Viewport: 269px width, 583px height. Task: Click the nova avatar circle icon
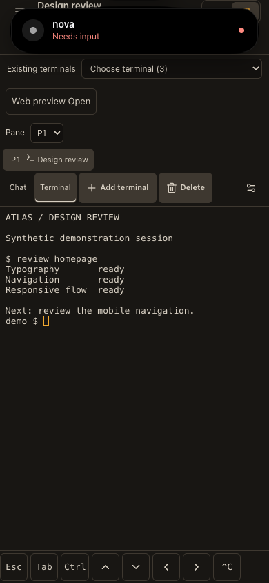[33, 30]
